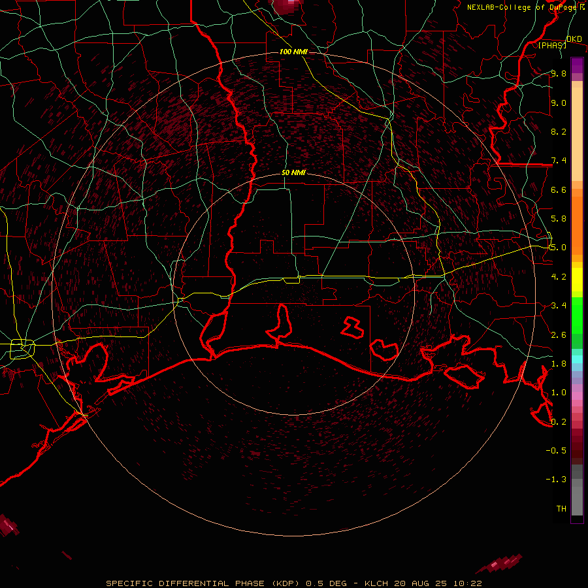Click the 9.0 value on the color scale
The height and width of the screenshot is (588, 588).
559,103
